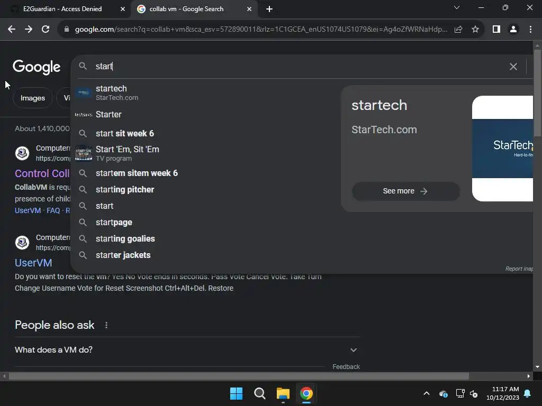The height and width of the screenshot is (406, 542).
Task: Click the Feedback link
Action: coord(346,367)
